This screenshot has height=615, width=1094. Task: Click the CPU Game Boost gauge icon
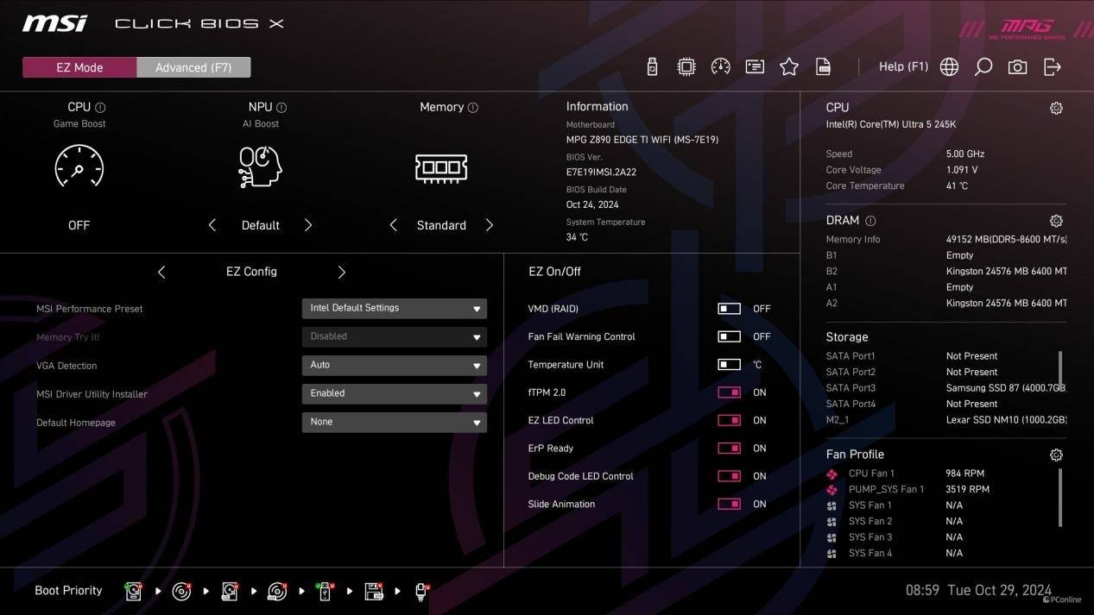coord(79,166)
